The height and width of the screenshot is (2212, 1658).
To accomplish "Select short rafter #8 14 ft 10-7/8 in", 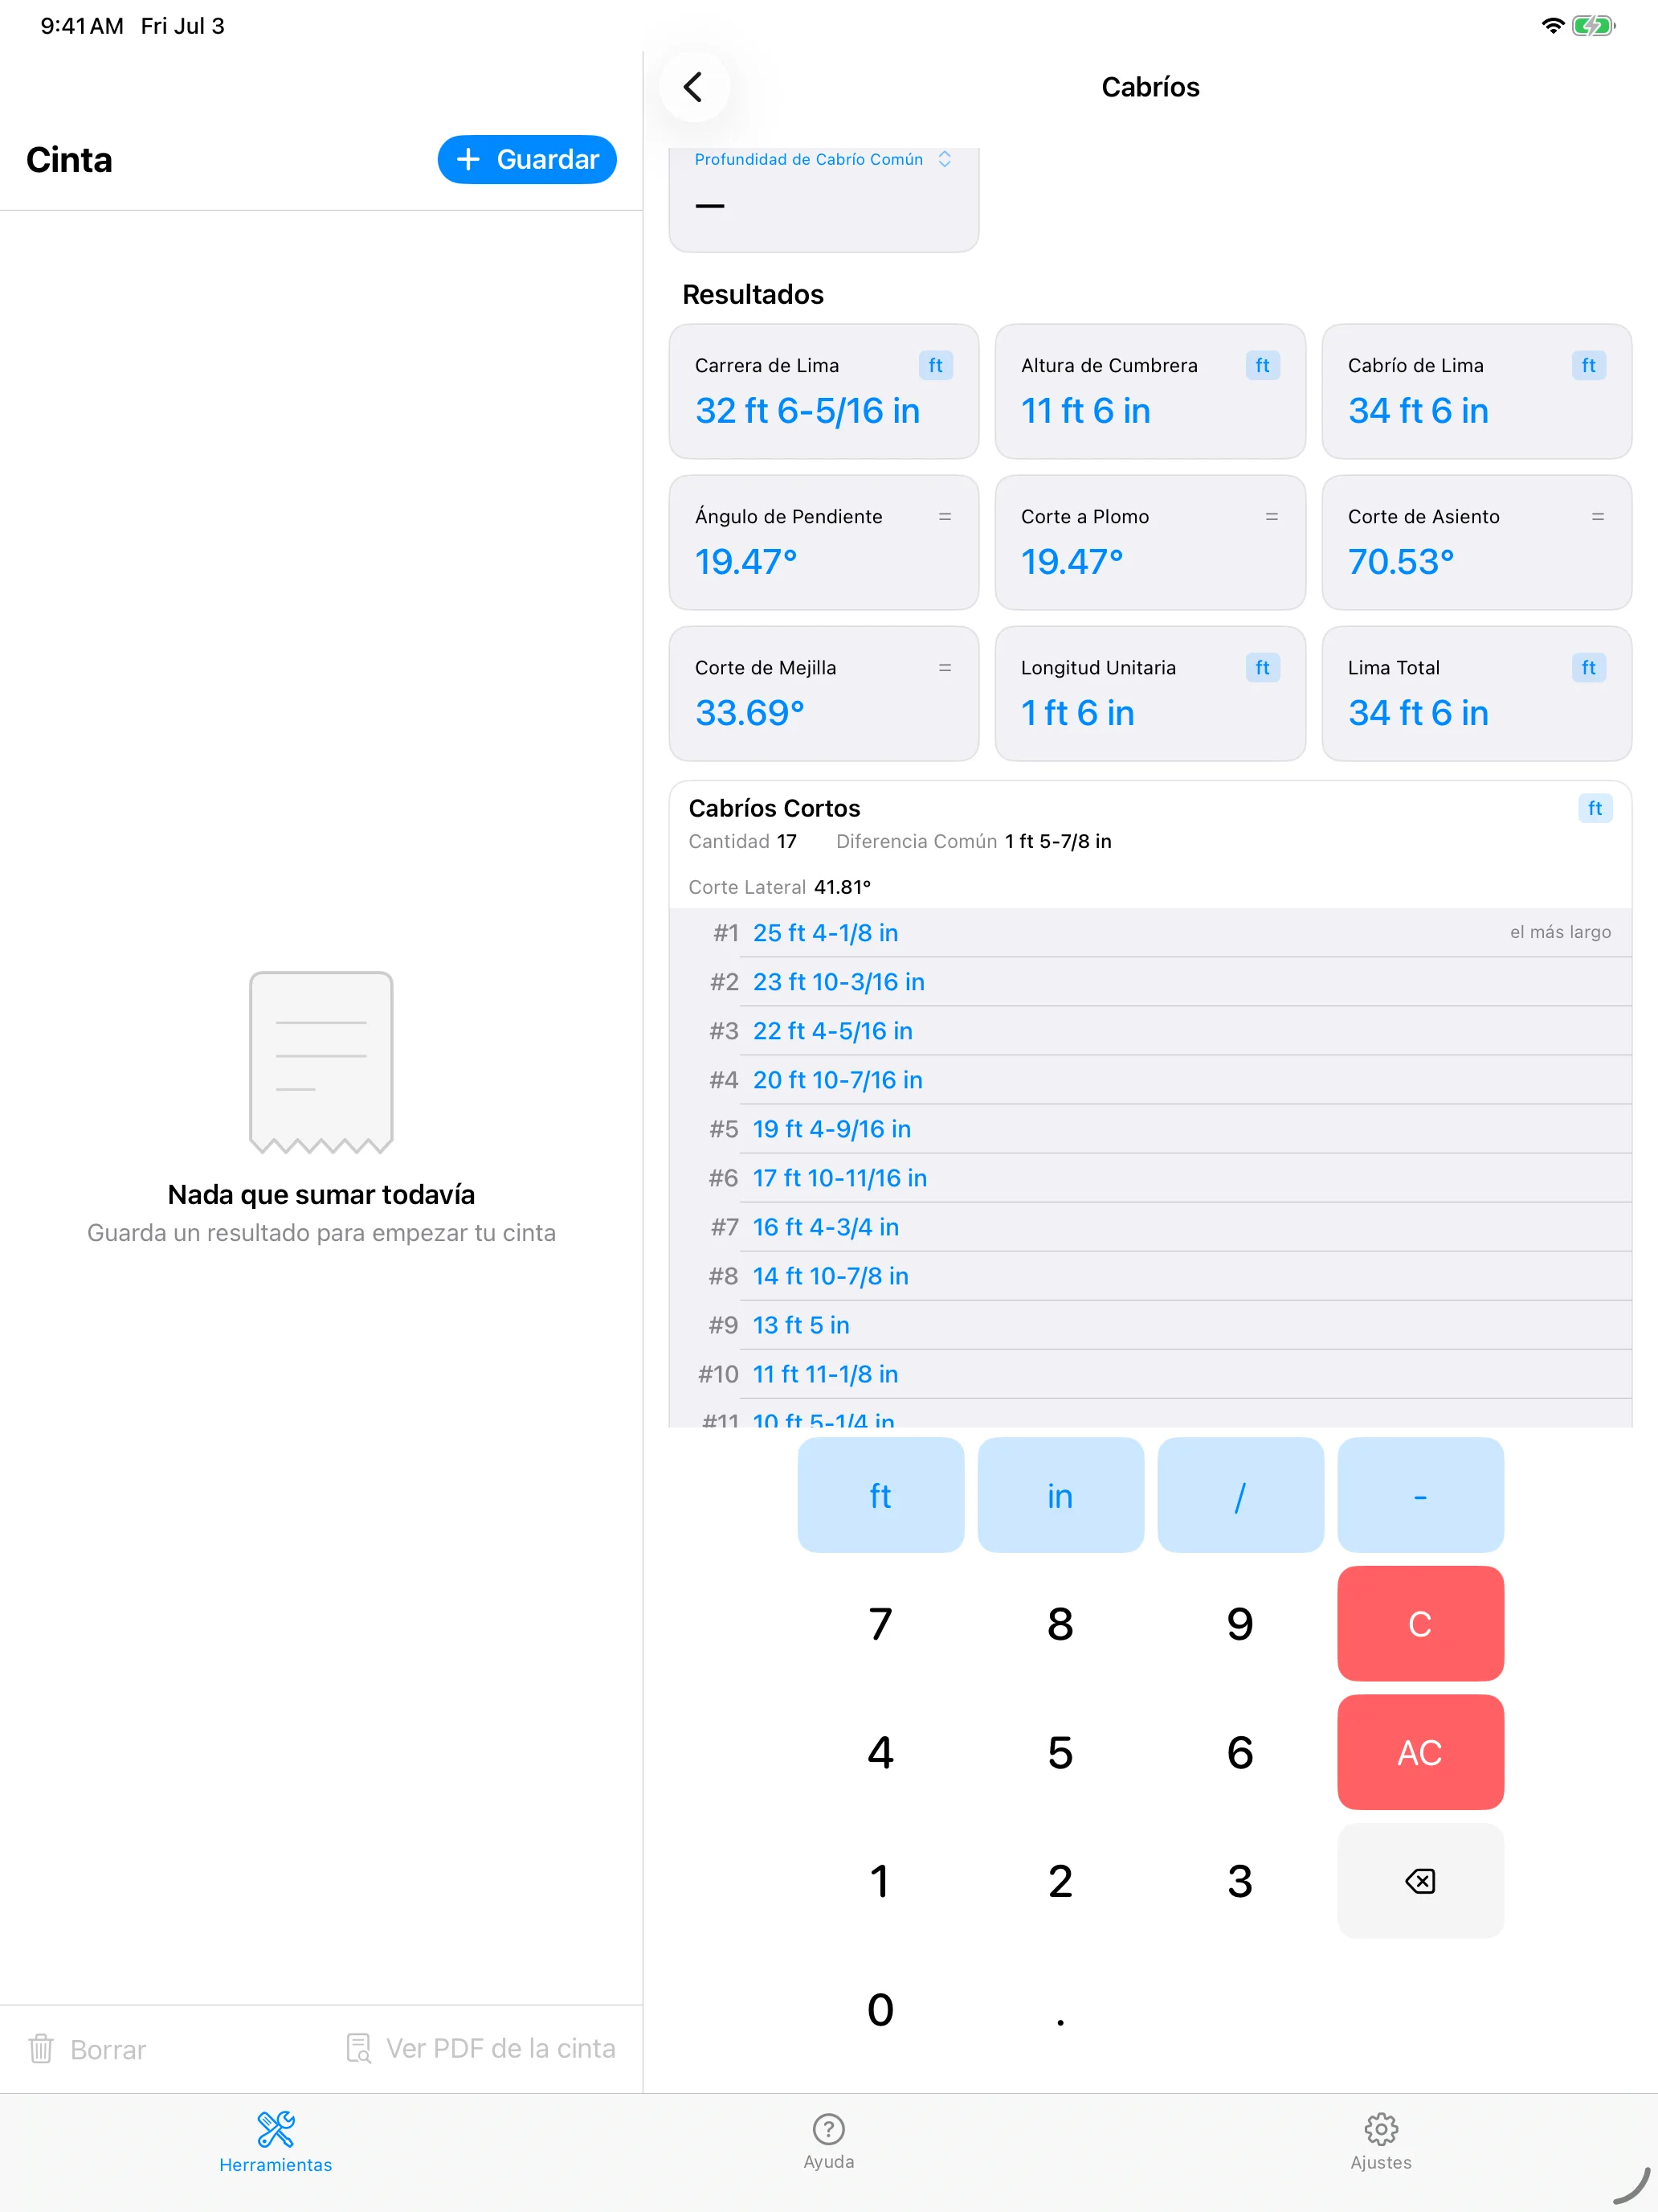I will pos(1150,1276).
